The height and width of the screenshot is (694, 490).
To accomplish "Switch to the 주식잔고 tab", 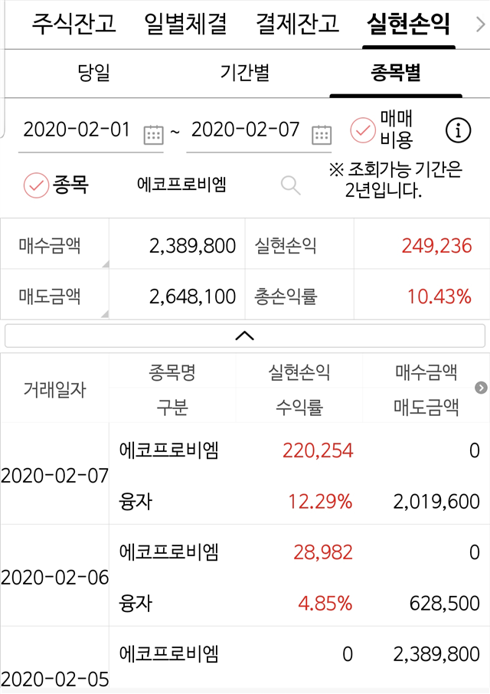I will click(73, 24).
